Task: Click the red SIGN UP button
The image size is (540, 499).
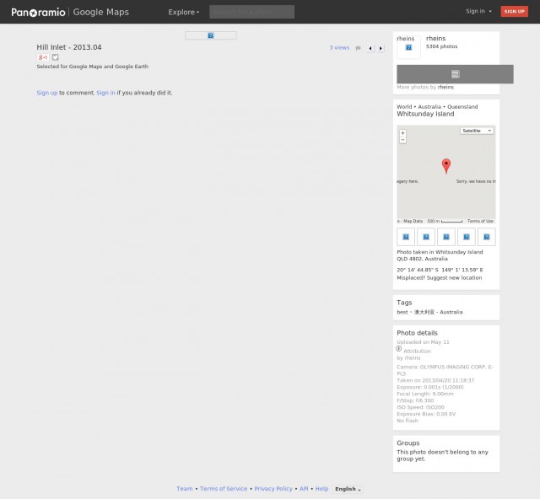Action: point(514,11)
